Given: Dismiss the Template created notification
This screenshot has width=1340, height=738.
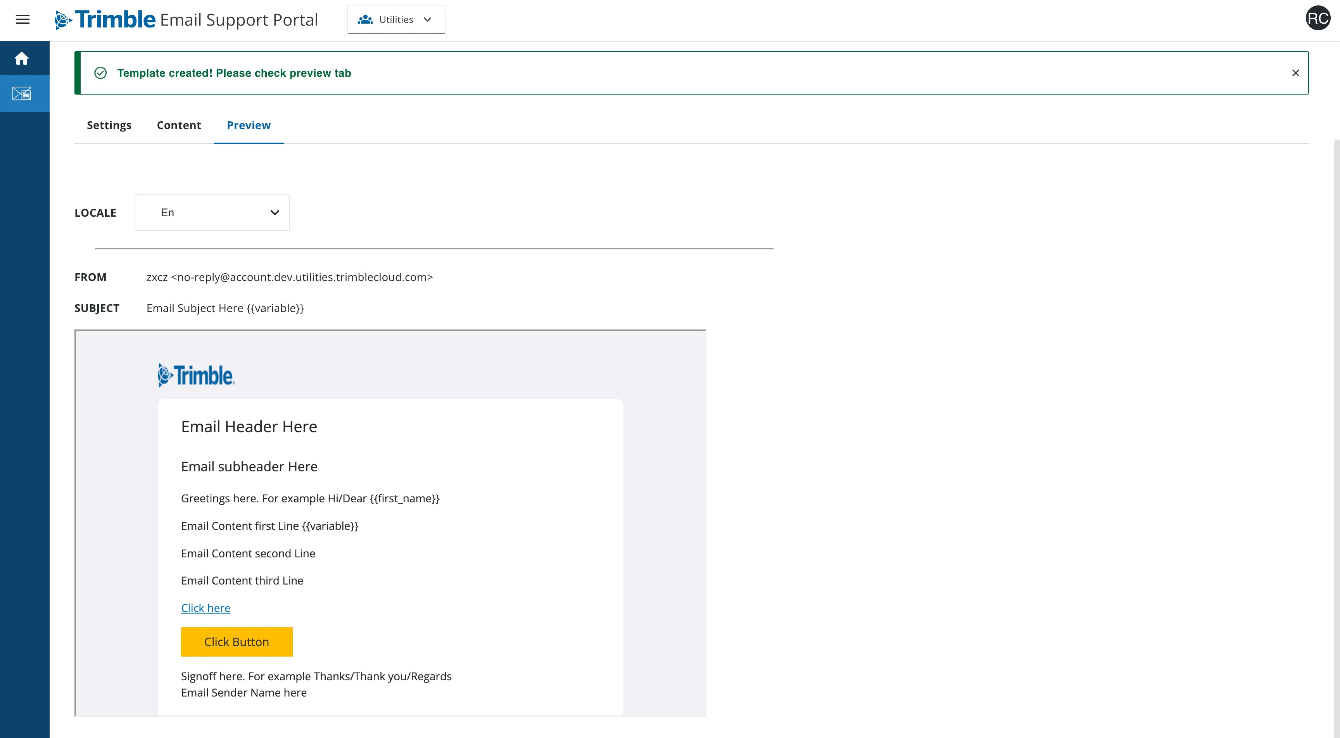Looking at the screenshot, I should [x=1295, y=73].
